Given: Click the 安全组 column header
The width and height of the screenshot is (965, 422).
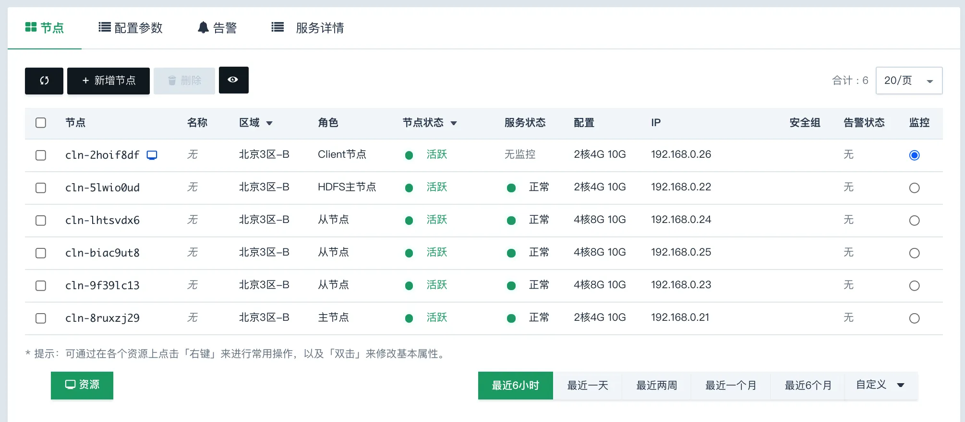Looking at the screenshot, I should tap(805, 123).
